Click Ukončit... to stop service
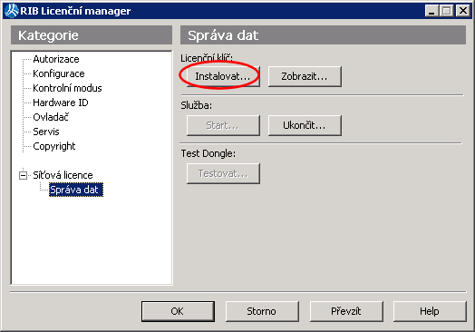The image size is (475, 332). click(x=305, y=125)
